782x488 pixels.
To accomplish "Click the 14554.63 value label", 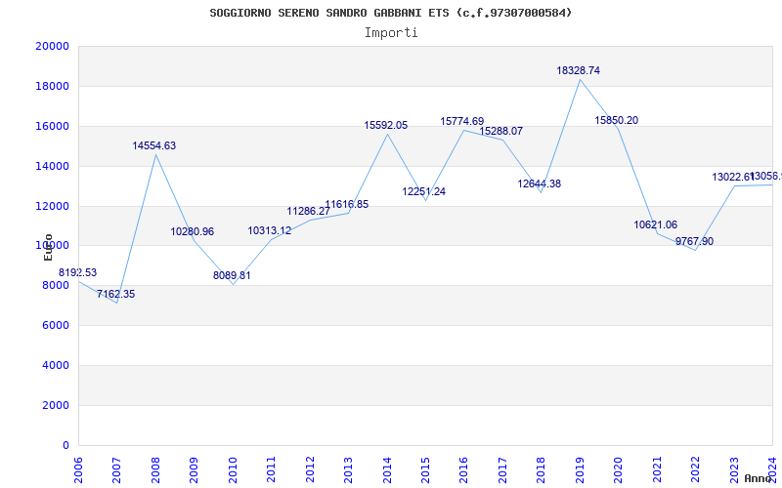I will point(154,146).
